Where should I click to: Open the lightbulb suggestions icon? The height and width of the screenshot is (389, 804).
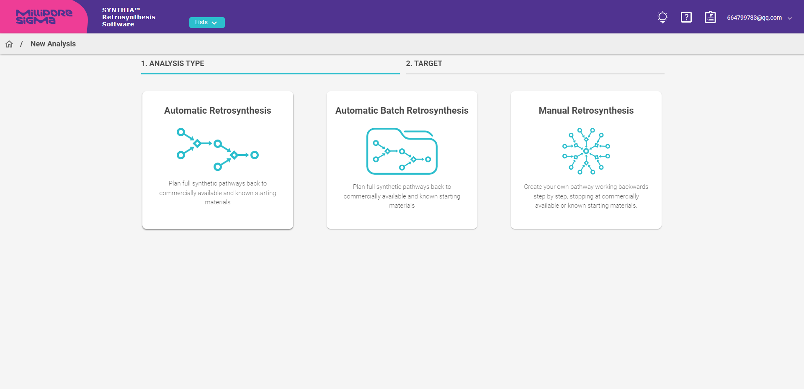click(662, 18)
